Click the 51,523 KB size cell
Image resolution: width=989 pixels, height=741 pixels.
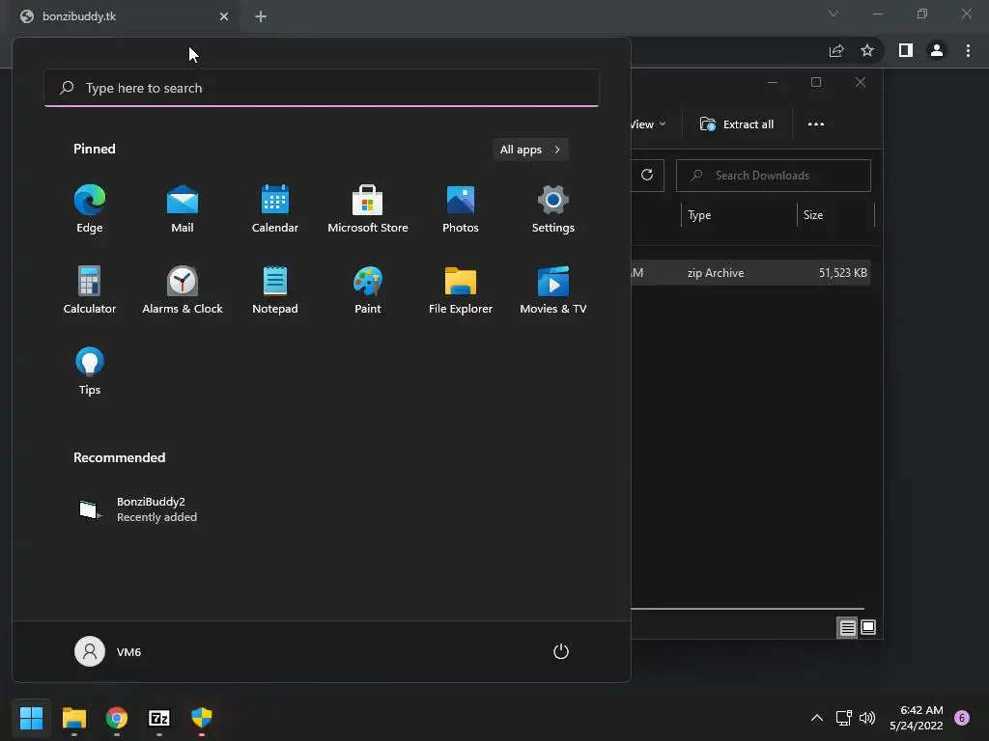pyautogui.click(x=842, y=273)
